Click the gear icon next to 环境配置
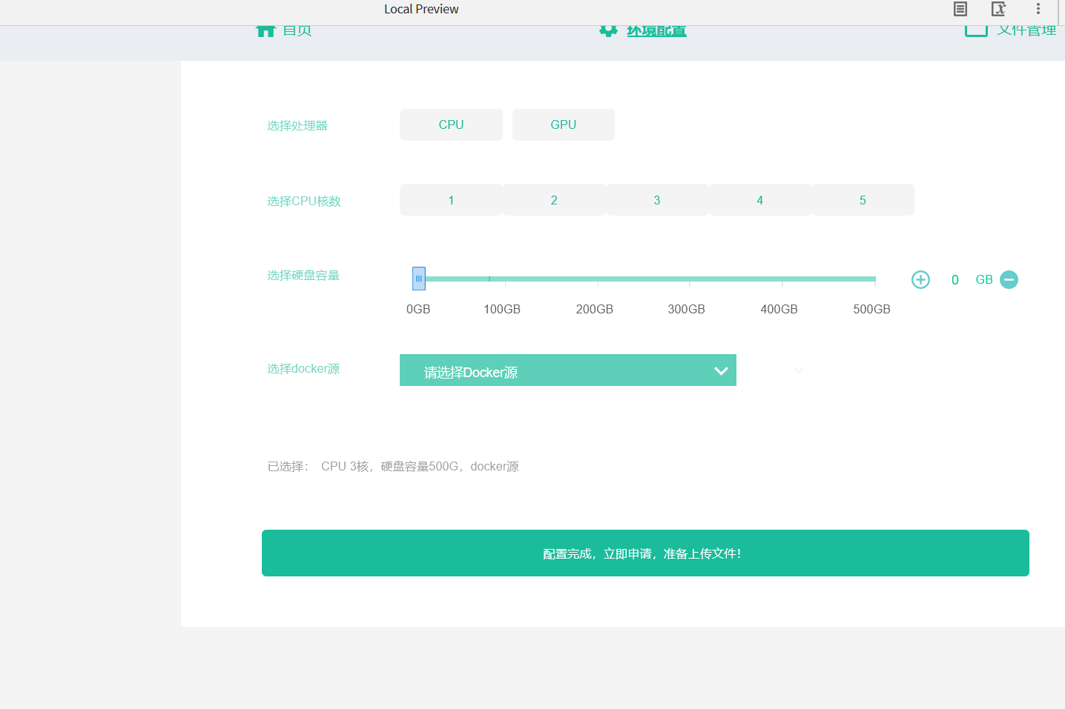 (608, 31)
